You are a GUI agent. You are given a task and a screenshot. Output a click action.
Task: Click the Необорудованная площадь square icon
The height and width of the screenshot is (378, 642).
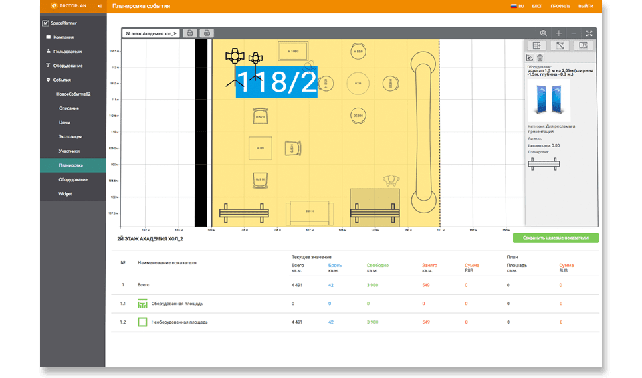point(142,322)
